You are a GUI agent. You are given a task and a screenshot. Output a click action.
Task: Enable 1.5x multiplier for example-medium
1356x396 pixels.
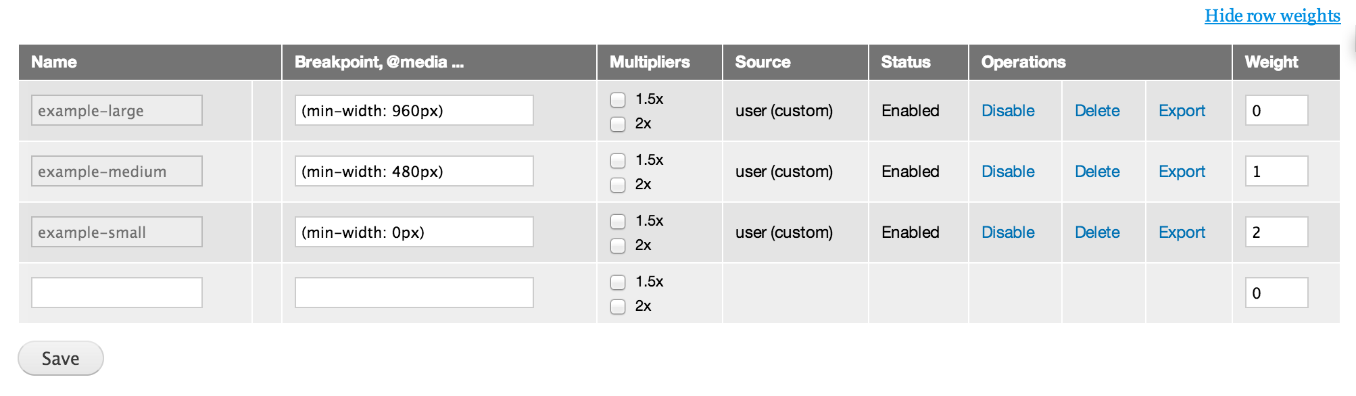(x=618, y=161)
